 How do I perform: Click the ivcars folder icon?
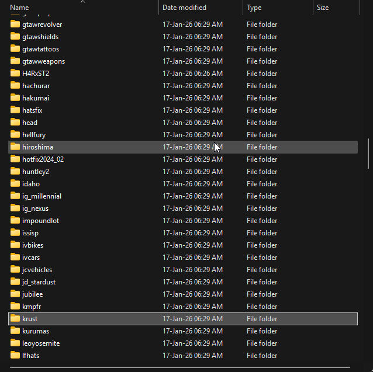(15, 258)
